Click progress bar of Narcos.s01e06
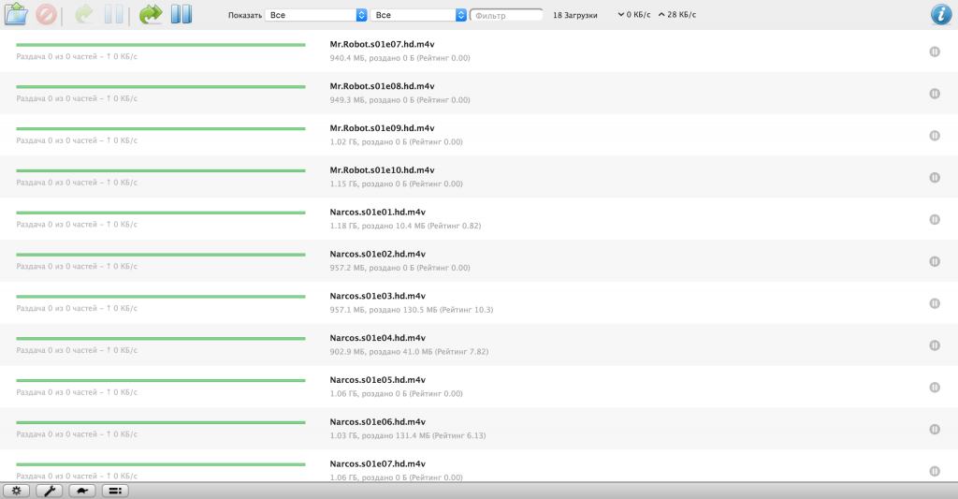Screen dimensions: 958x499 [161, 422]
